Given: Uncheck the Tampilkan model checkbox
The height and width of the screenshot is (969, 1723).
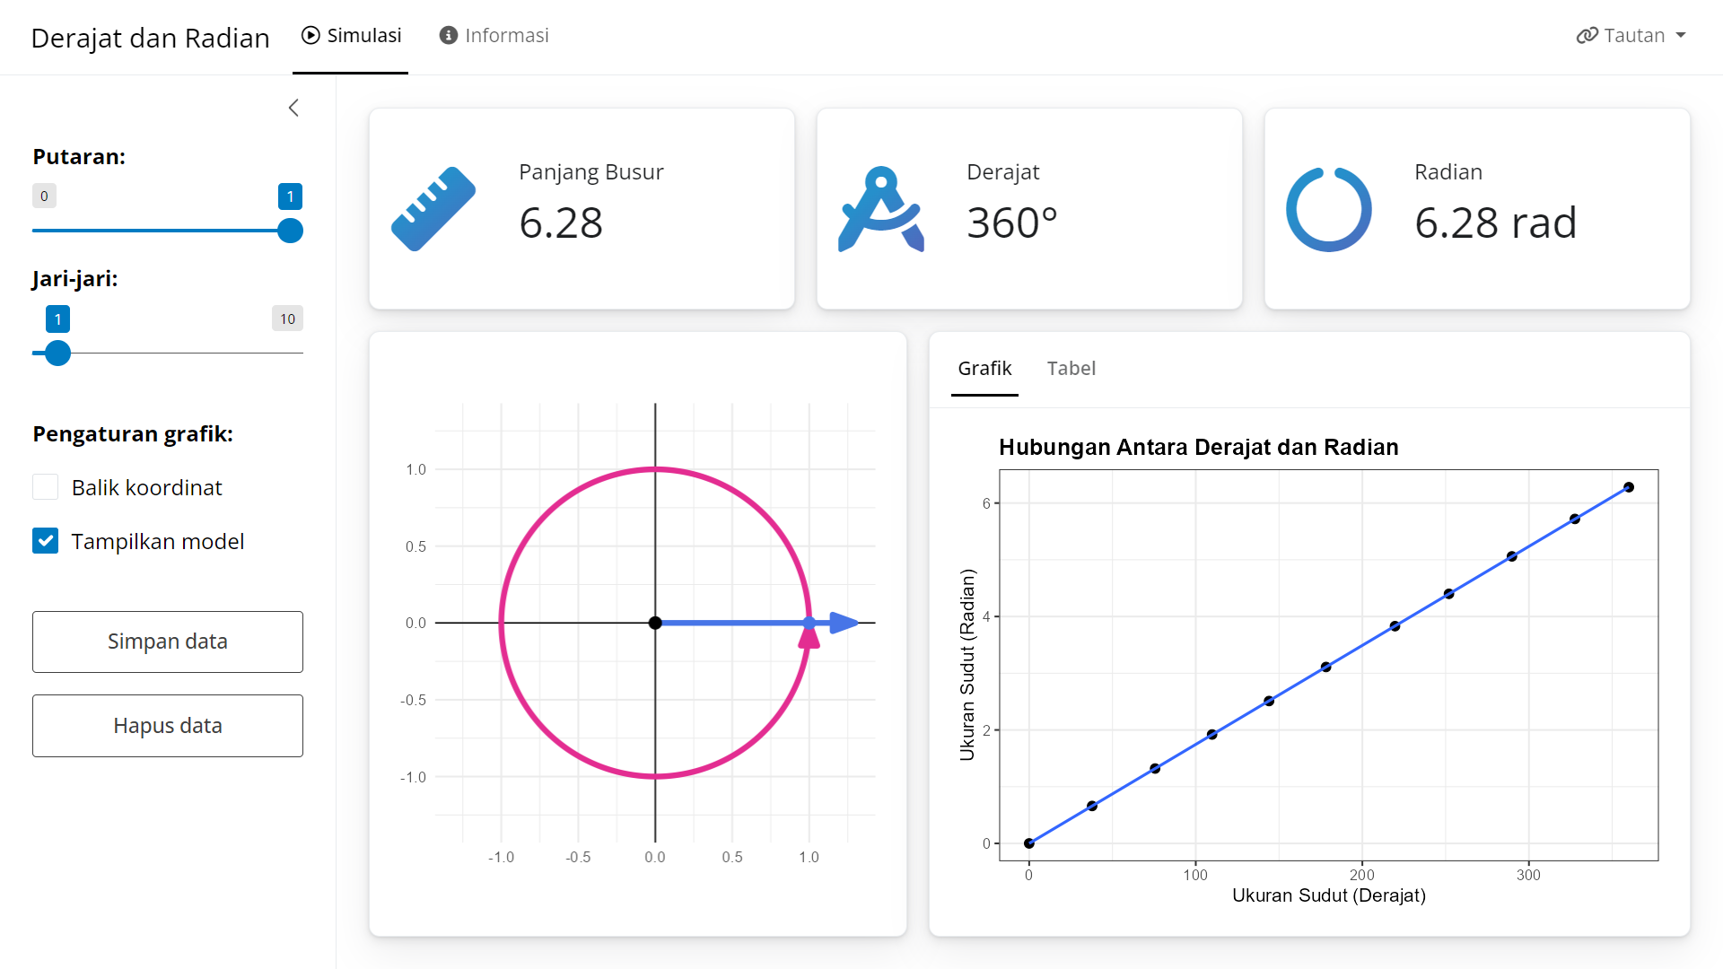Looking at the screenshot, I should (46, 541).
